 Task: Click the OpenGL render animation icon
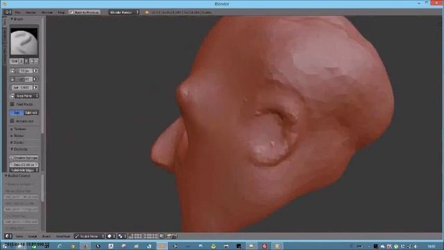tap(174, 236)
